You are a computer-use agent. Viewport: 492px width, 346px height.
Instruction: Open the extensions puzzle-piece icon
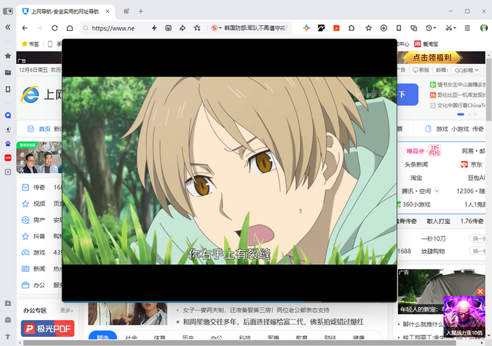pyautogui.click(x=351, y=28)
